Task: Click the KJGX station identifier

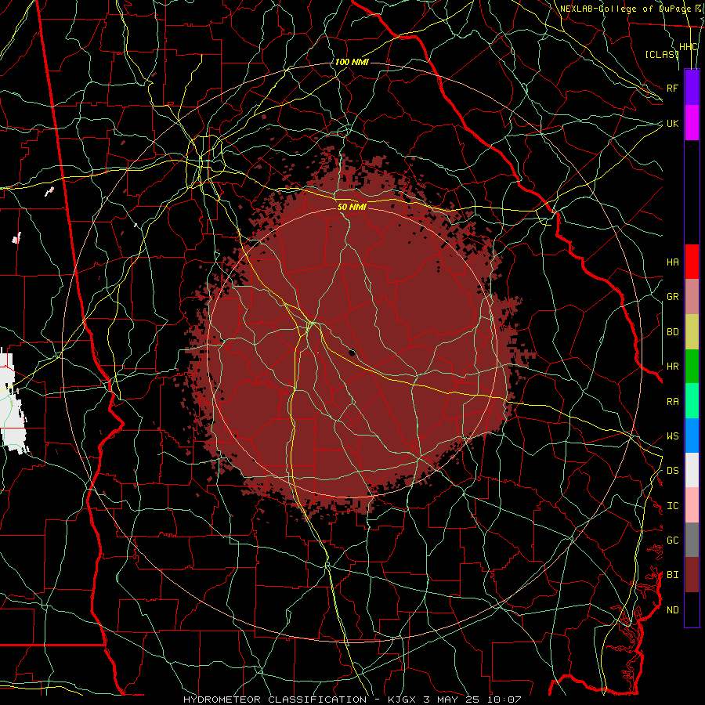Action: [x=403, y=700]
